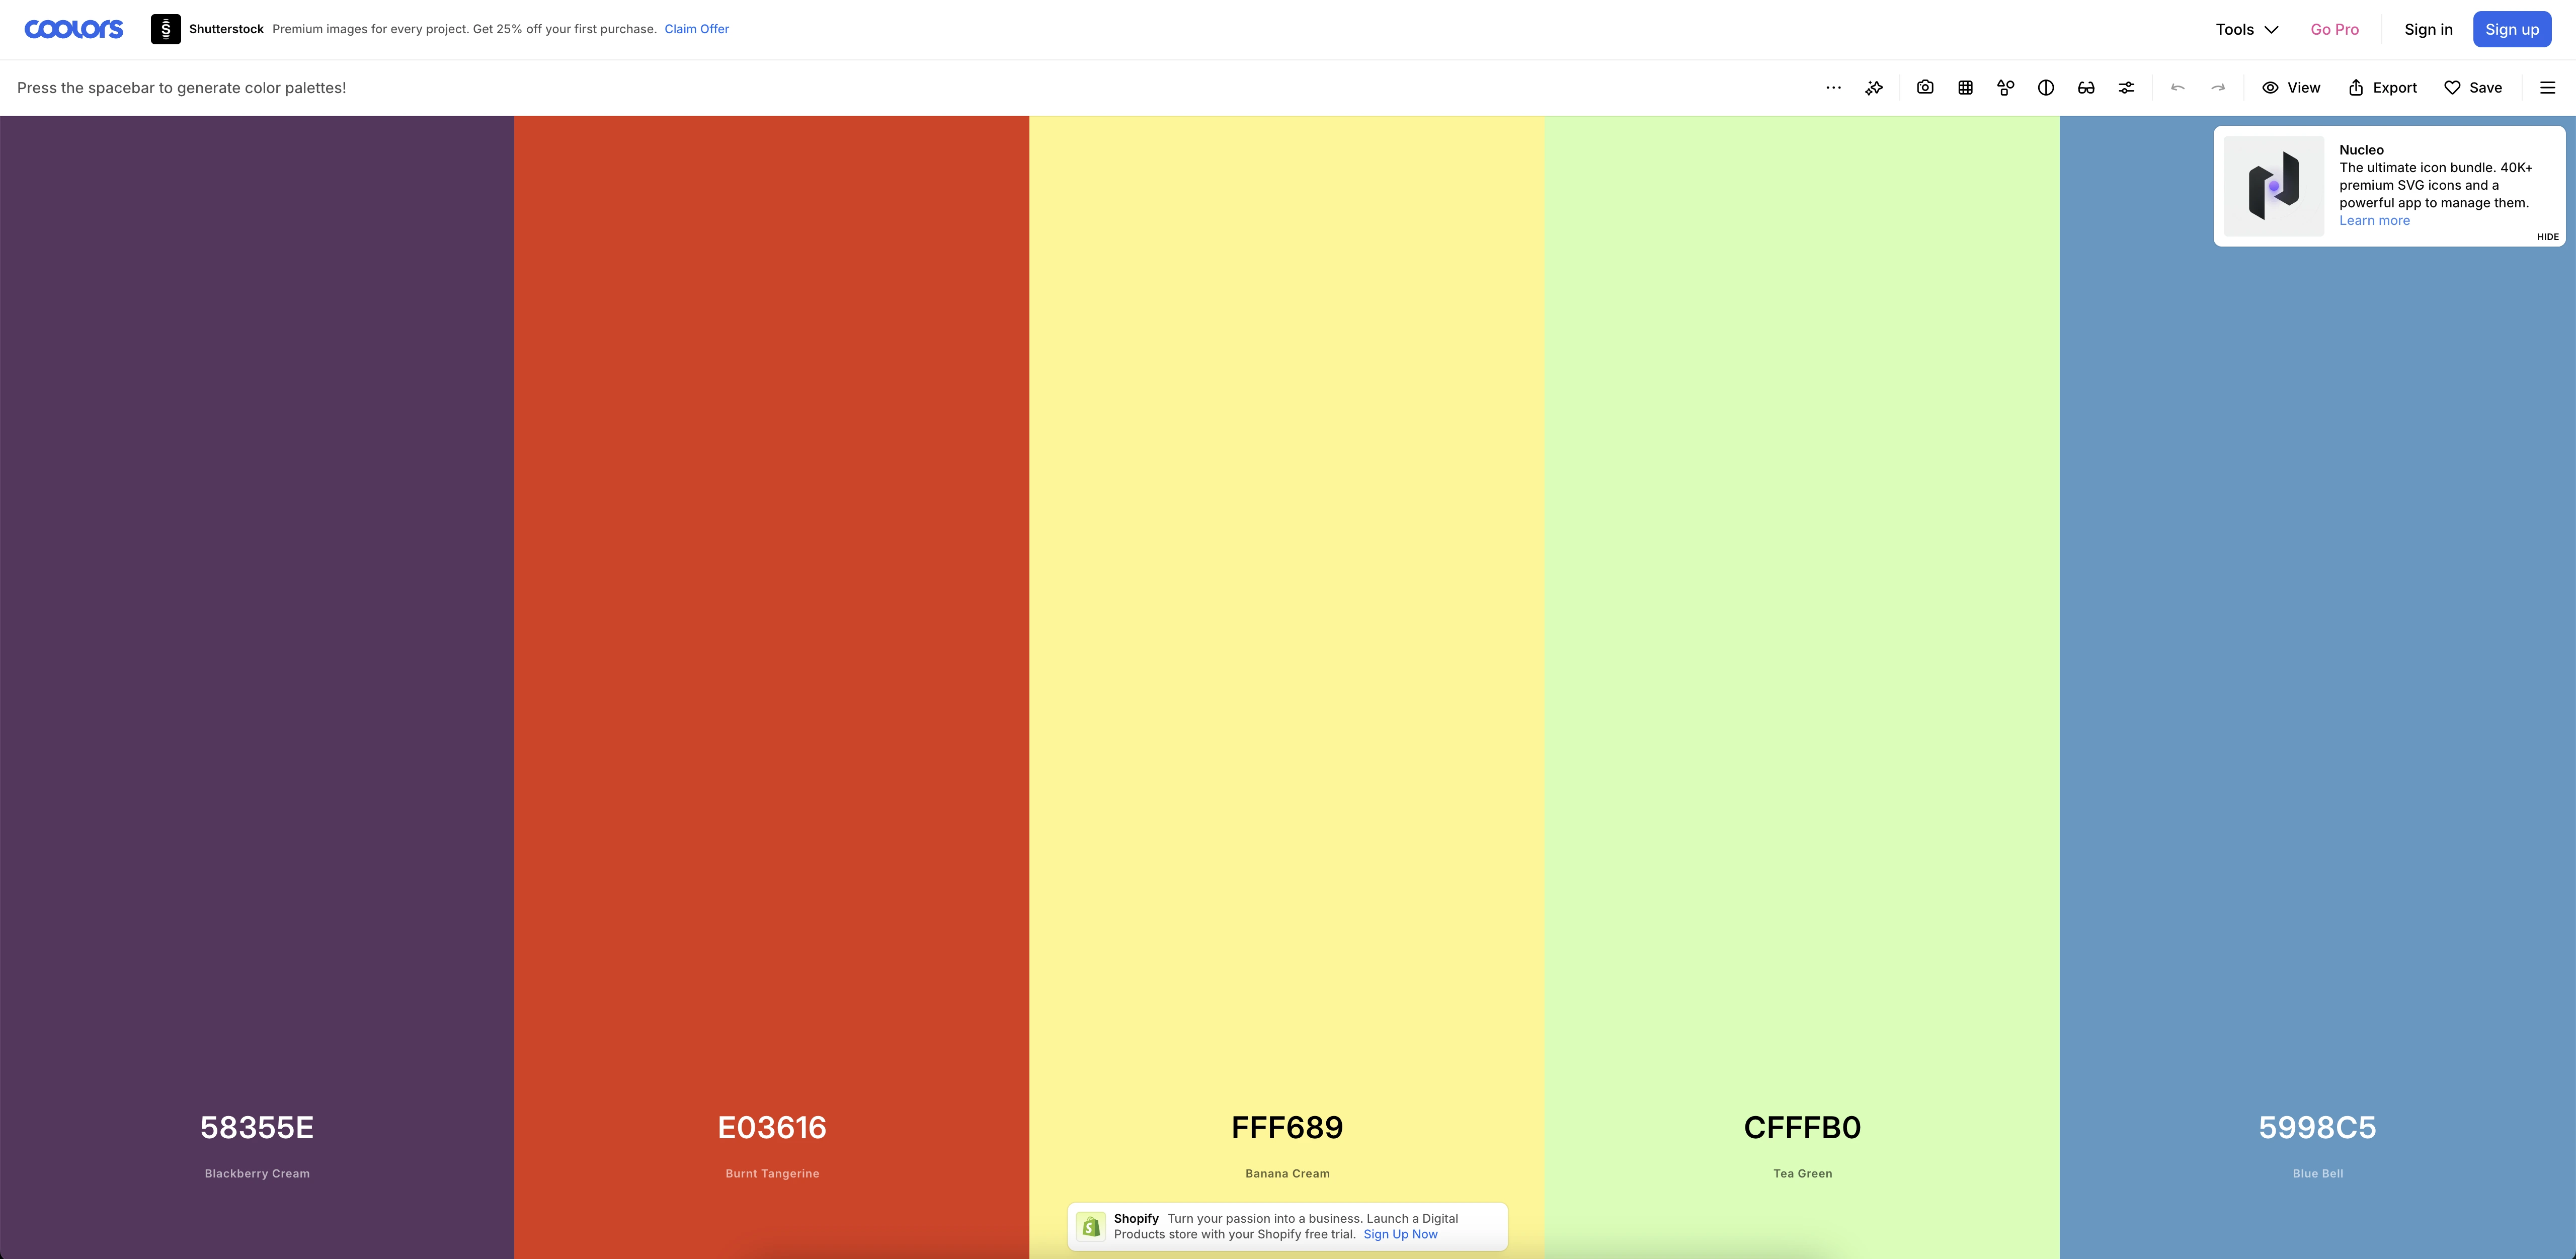Click the Blue Bell color name
The width and height of the screenshot is (2576, 1259).
click(2318, 1174)
